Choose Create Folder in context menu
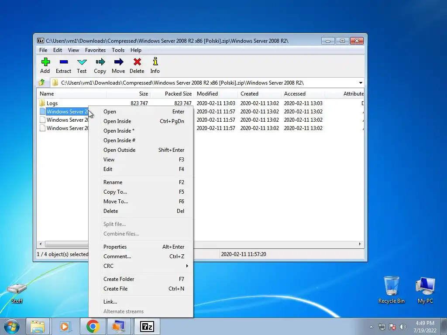The width and height of the screenshot is (447, 335). pos(141,279)
